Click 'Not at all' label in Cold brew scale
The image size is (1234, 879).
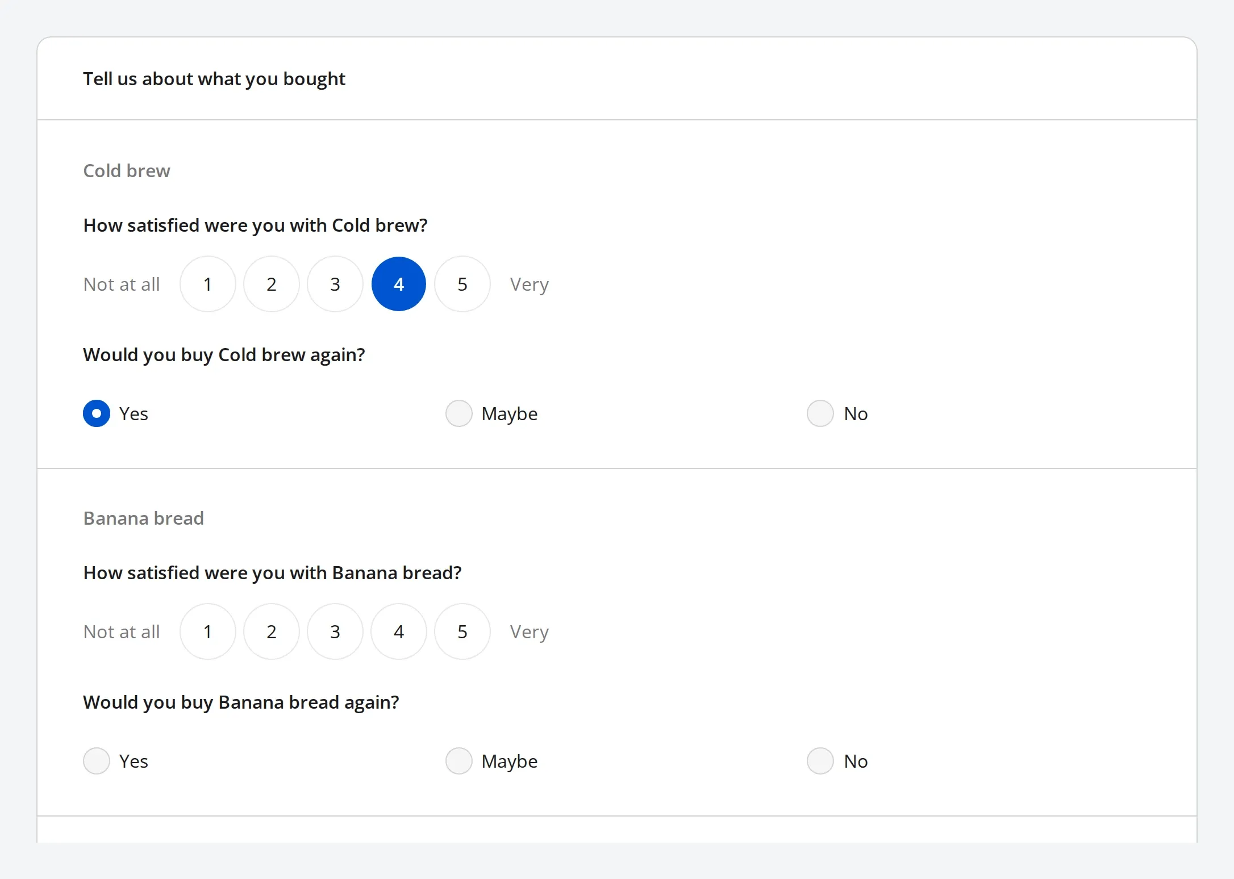pos(122,284)
